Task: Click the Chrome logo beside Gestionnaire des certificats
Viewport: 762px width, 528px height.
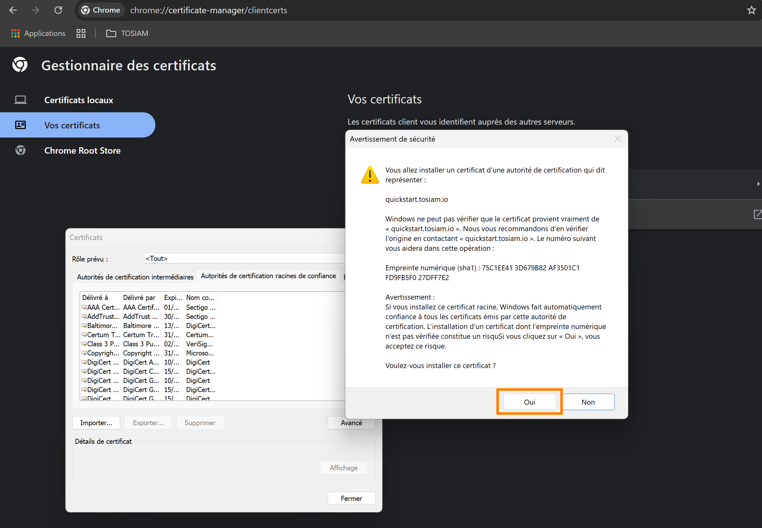Action: (x=20, y=65)
